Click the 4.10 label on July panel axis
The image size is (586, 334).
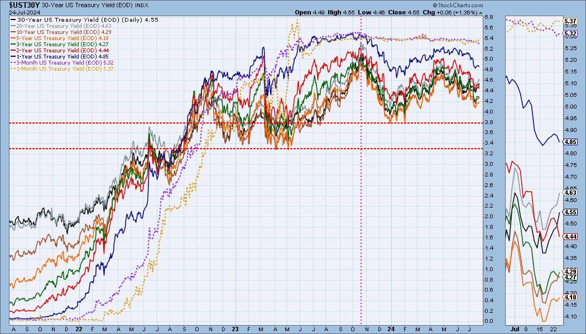click(571, 317)
